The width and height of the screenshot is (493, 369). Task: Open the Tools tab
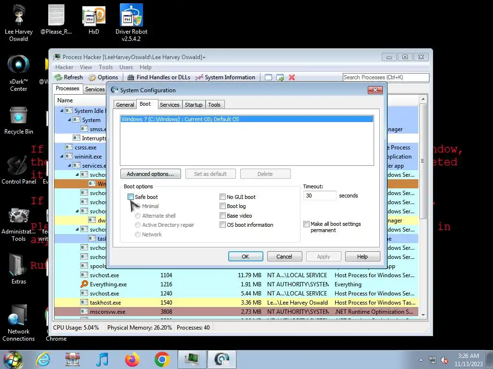point(214,105)
